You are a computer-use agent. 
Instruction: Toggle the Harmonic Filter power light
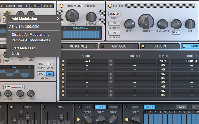[61, 6]
